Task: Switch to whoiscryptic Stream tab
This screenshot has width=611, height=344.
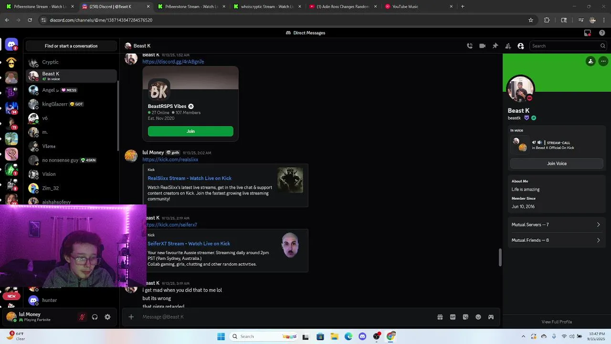Action: point(267,7)
